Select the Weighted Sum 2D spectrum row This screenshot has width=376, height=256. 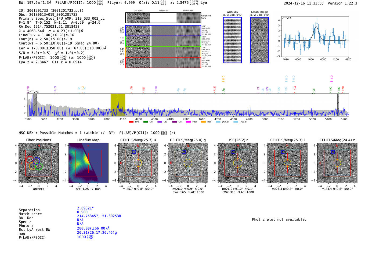pos(163,18)
